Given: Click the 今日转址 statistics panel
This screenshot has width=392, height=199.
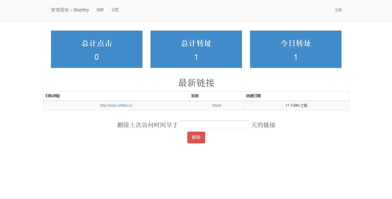Looking at the screenshot, I should [296, 49].
